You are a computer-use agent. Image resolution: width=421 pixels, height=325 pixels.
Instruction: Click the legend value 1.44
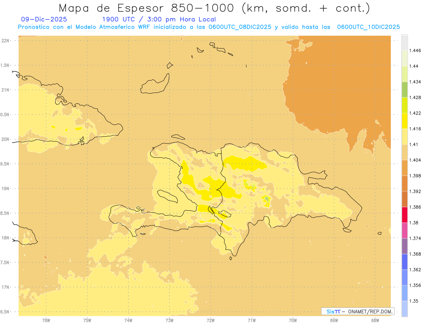(x=414, y=66)
